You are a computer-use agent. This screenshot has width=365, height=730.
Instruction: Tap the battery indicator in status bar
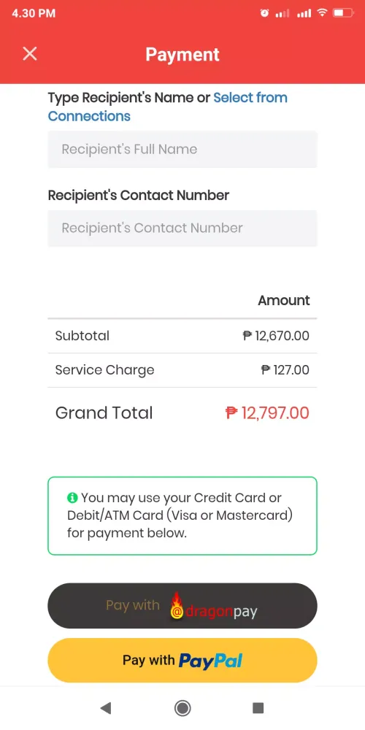tap(343, 13)
